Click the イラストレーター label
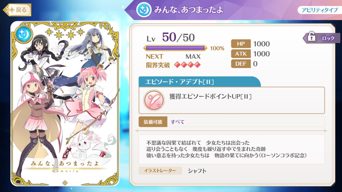 point(160,171)
